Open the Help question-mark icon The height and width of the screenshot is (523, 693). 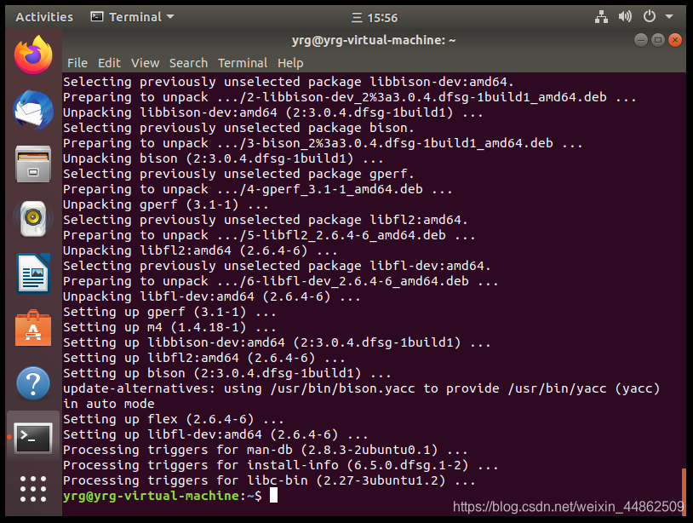tap(33, 382)
